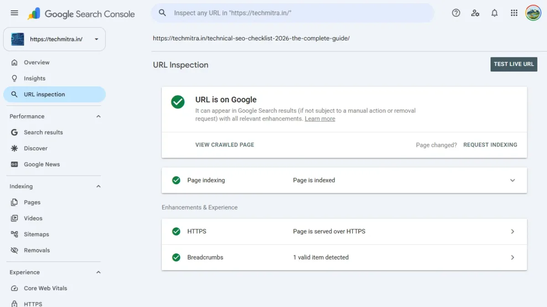Screen dimensions: 547x307
Task: Click green check beside URL is on Google
Action: (178, 102)
